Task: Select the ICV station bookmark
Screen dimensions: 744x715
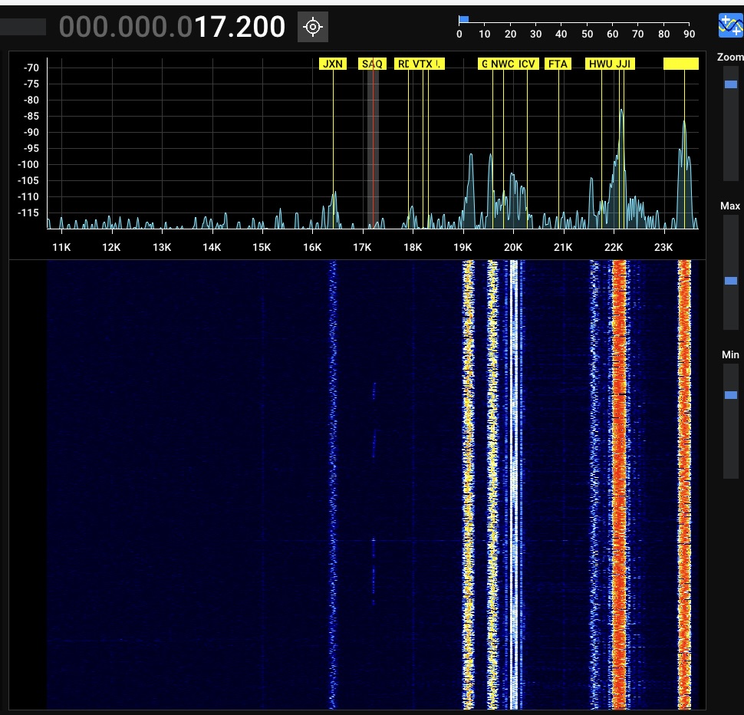Action: [527, 64]
